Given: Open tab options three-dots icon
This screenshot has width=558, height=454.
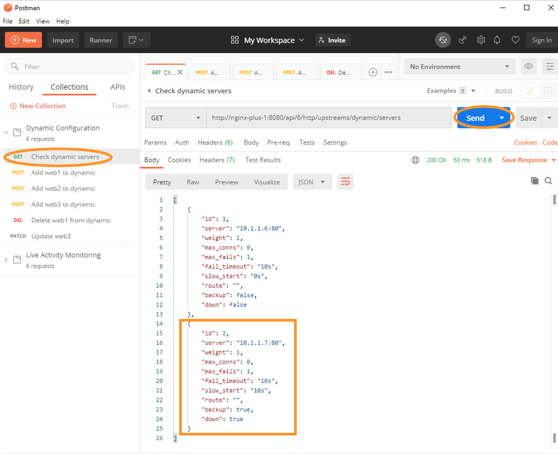Looking at the screenshot, I should 388,72.
